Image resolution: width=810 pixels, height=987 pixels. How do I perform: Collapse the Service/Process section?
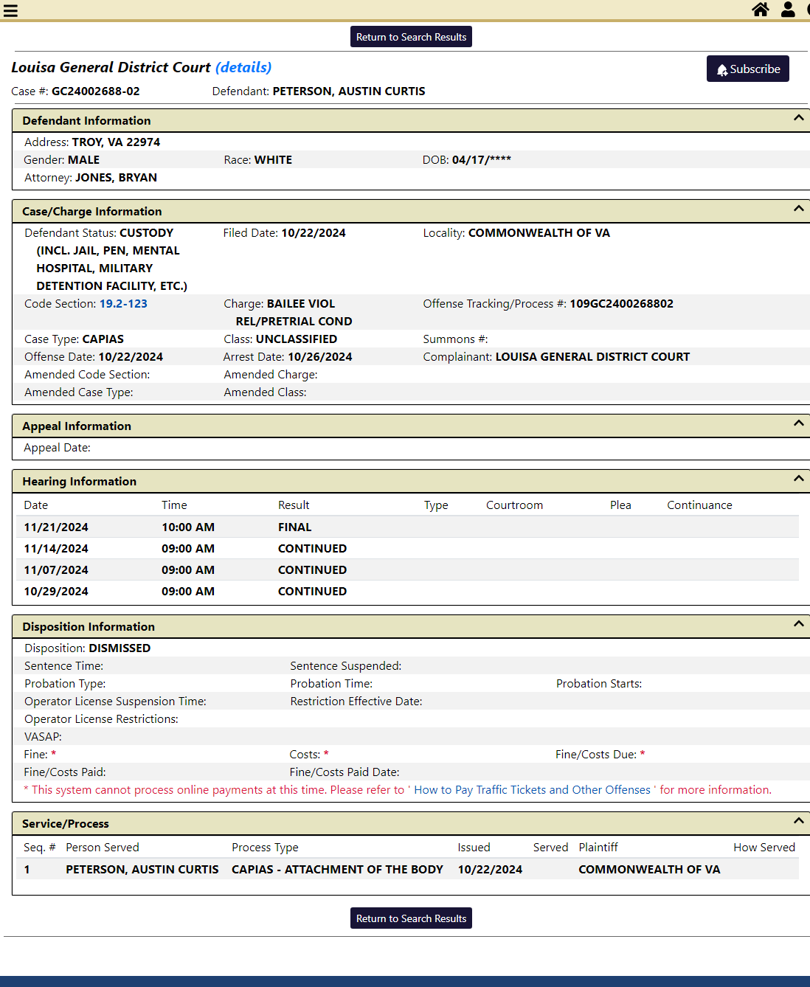(x=798, y=821)
